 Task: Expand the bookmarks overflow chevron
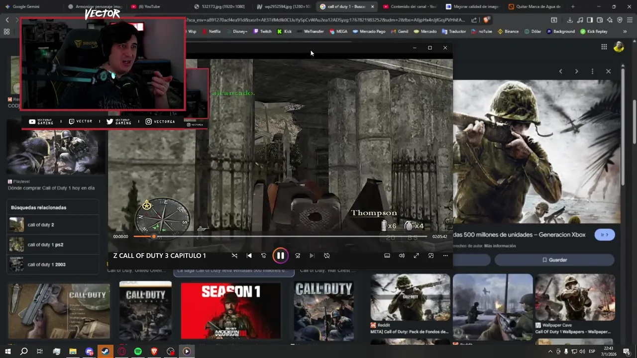tap(625, 31)
